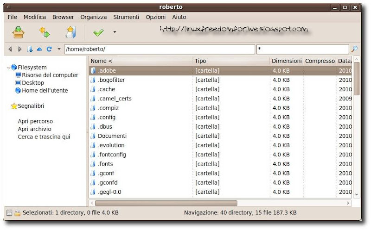Open the Modifica menu
The height and width of the screenshot is (230, 371).
(x=34, y=17)
